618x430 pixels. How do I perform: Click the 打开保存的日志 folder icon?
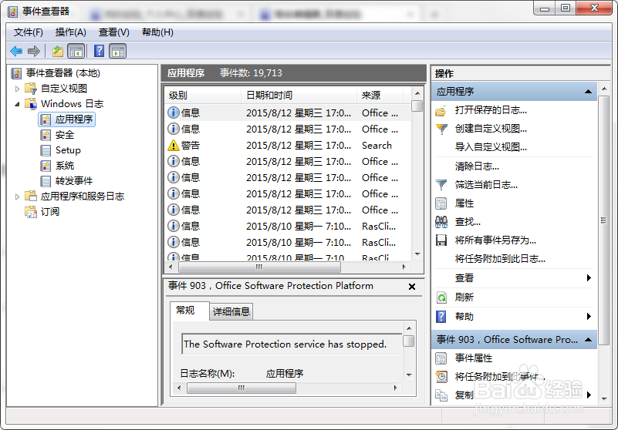coord(441,111)
